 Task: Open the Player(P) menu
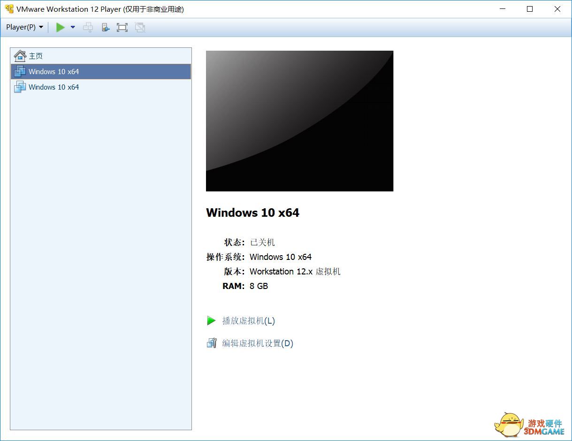click(x=24, y=27)
